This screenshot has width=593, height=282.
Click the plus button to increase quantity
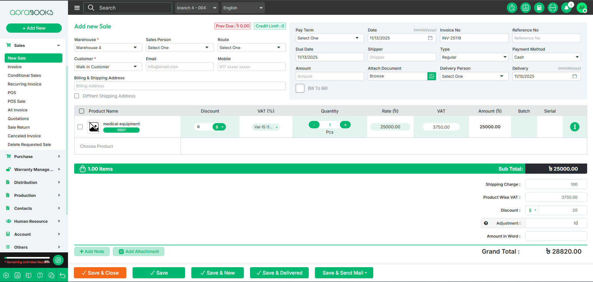345,125
